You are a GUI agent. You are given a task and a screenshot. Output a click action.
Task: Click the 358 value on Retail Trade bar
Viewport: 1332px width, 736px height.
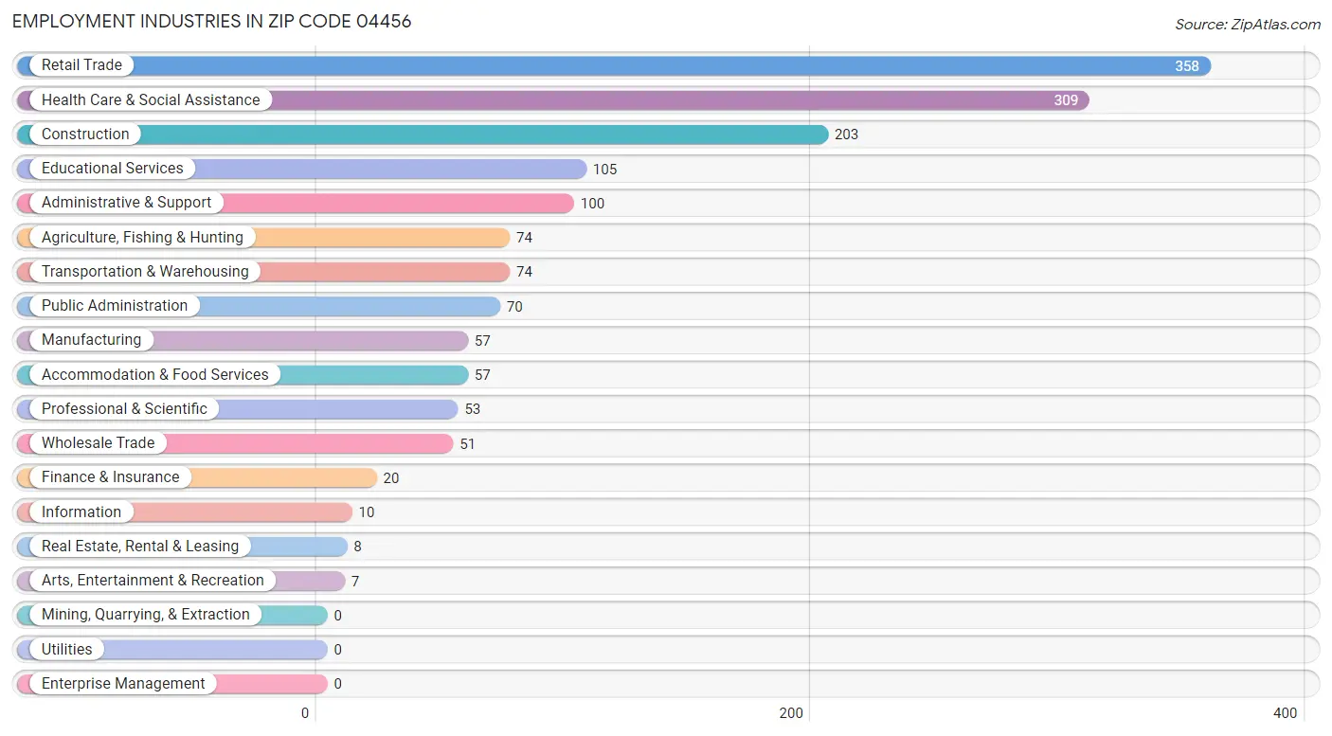click(1187, 66)
